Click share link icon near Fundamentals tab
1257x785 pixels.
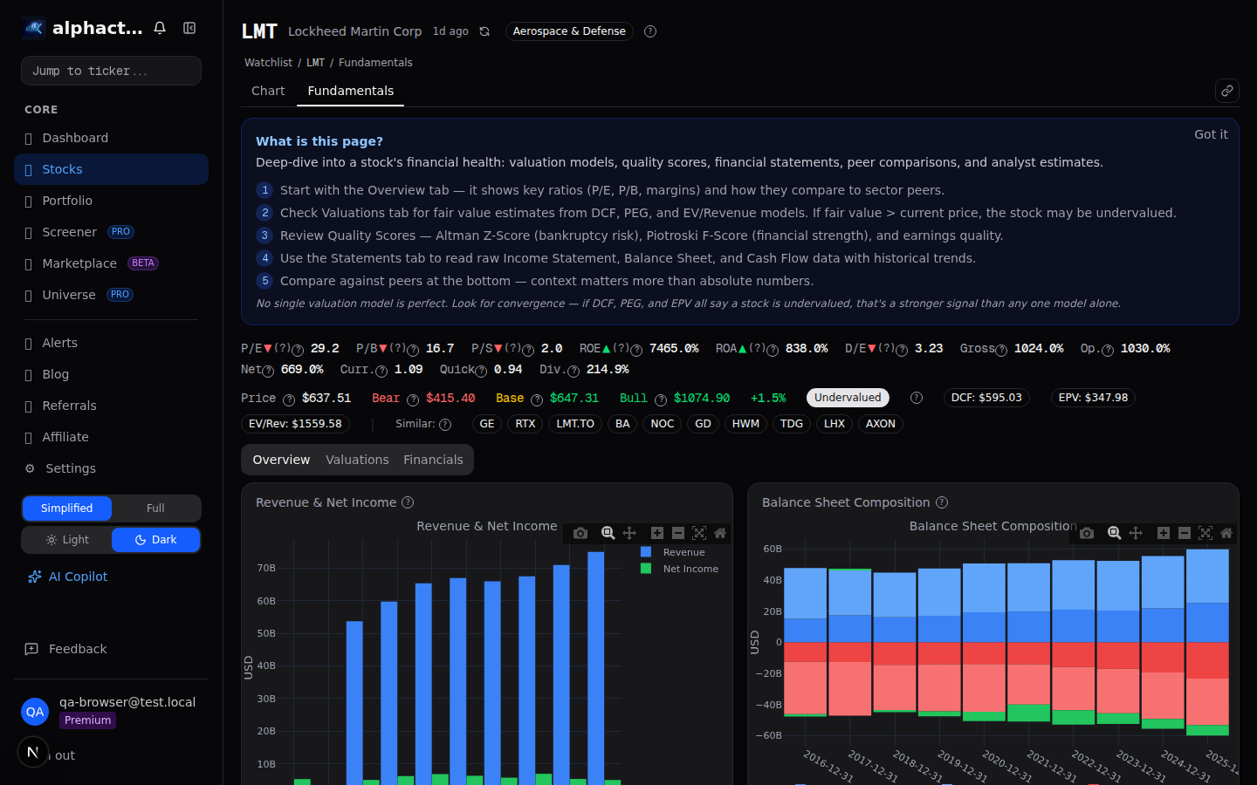[x=1227, y=90]
